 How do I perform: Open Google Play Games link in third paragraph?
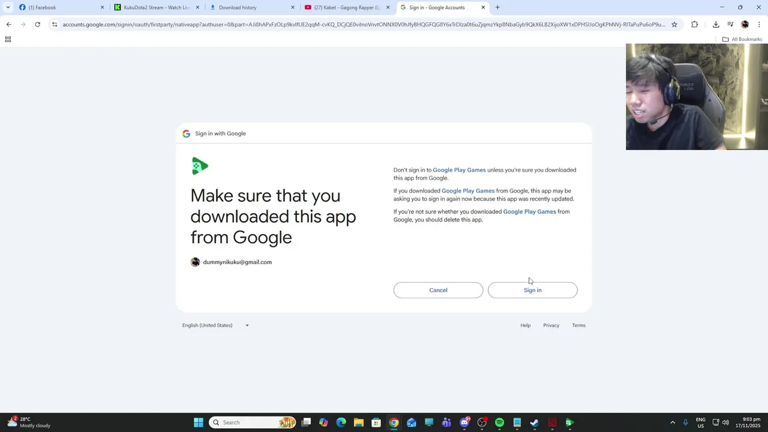pos(529,212)
